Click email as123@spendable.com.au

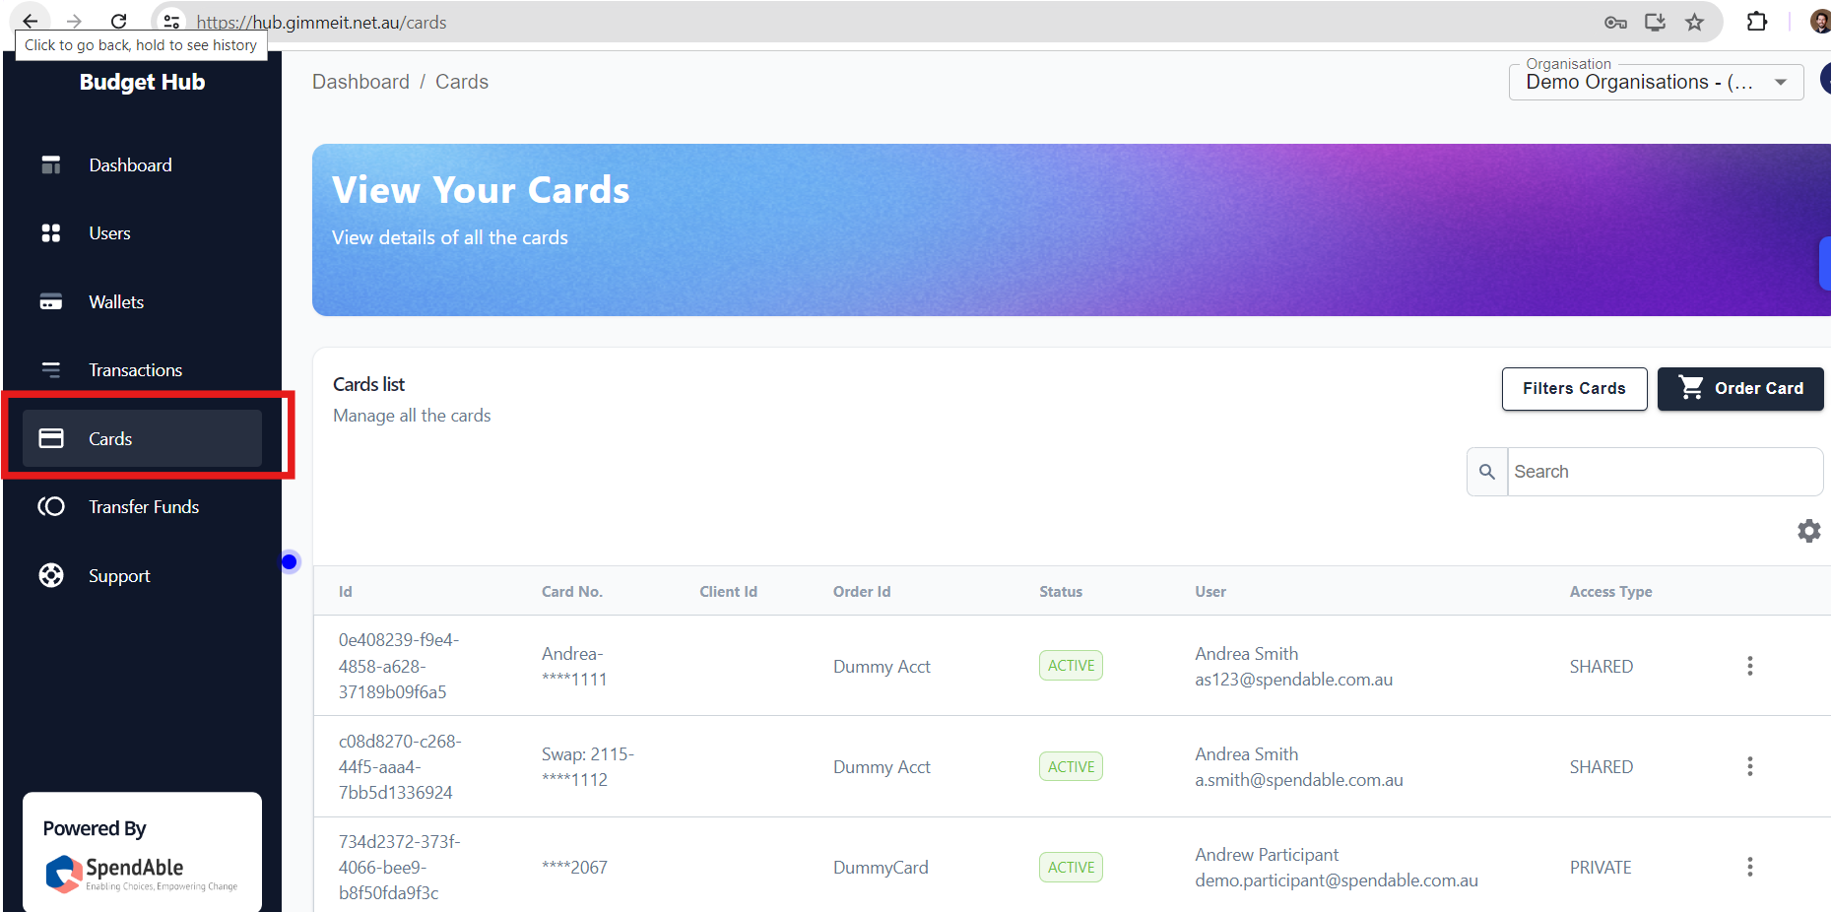coord(1294,680)
